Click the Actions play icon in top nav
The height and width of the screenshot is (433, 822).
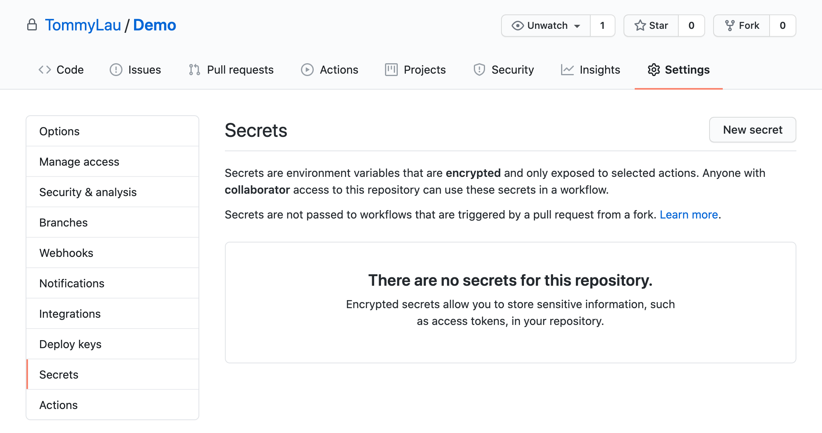tap(307, 70)
